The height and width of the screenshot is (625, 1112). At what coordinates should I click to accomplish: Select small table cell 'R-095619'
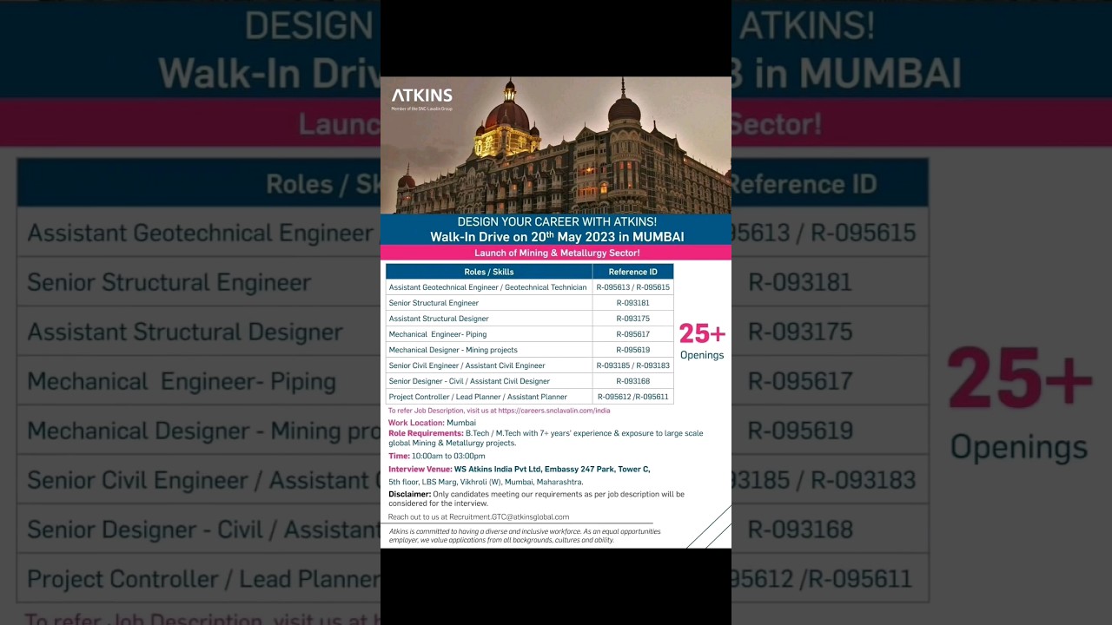click(632, 350)
